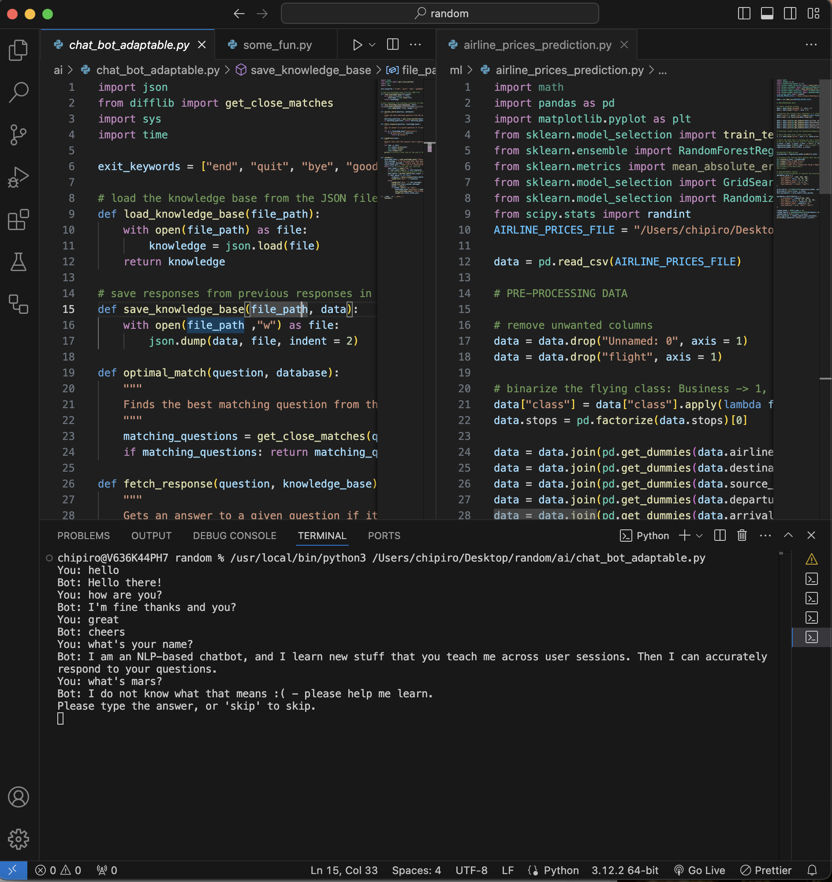
Task: Close the airline_prices_prediction.py tab
Action: tap(624, 45)
